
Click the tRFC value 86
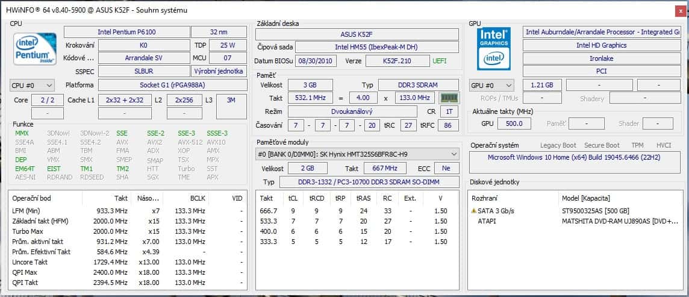pyautogui.click(x=448, y=126)
